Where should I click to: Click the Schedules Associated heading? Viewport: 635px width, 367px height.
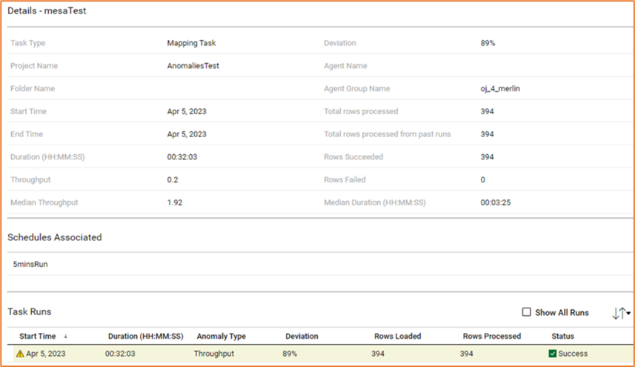[x=55, y=237]
